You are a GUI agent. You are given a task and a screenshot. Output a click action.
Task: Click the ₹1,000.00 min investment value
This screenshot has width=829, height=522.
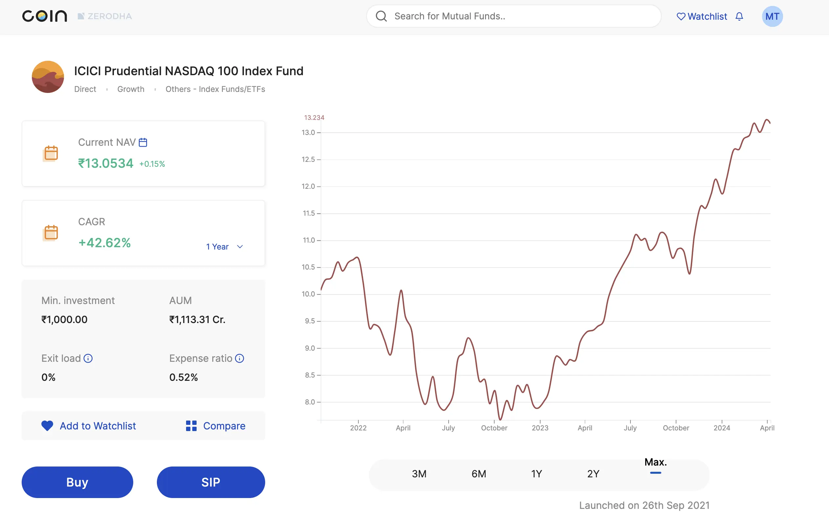(x=64, y=319)
